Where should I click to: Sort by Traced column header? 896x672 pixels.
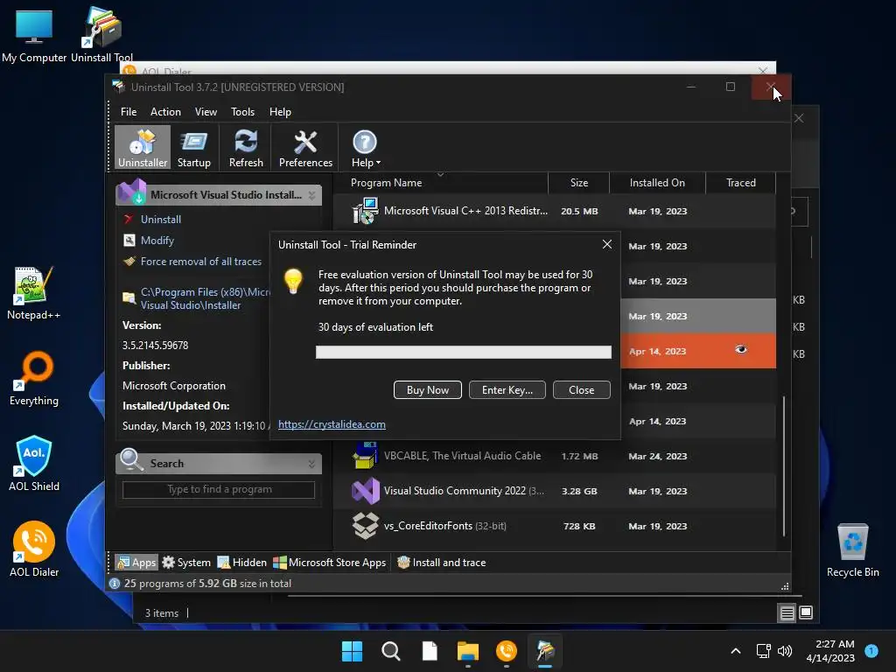[x=740, y=183]
